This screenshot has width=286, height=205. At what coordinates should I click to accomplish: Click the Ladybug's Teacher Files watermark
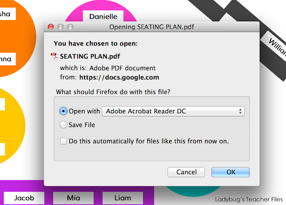point(249,199)
